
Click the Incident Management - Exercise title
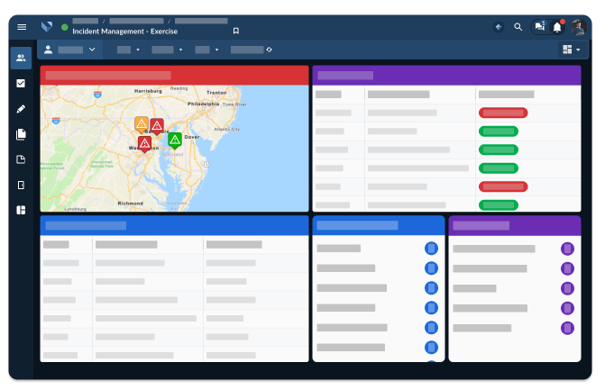[x=125, y=32]
